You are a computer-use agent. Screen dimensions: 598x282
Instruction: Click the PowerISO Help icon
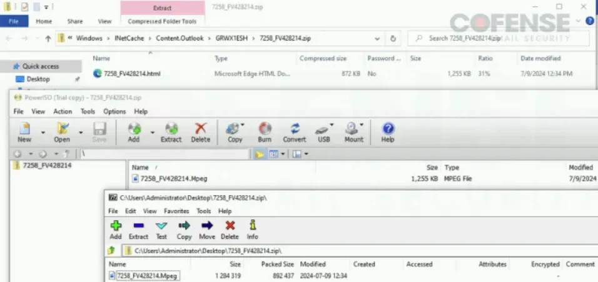[388, 129]
